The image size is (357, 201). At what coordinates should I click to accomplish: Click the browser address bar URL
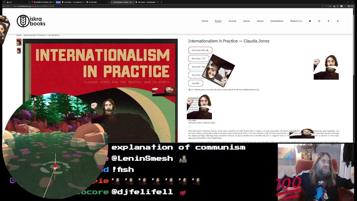click(33, 6)
